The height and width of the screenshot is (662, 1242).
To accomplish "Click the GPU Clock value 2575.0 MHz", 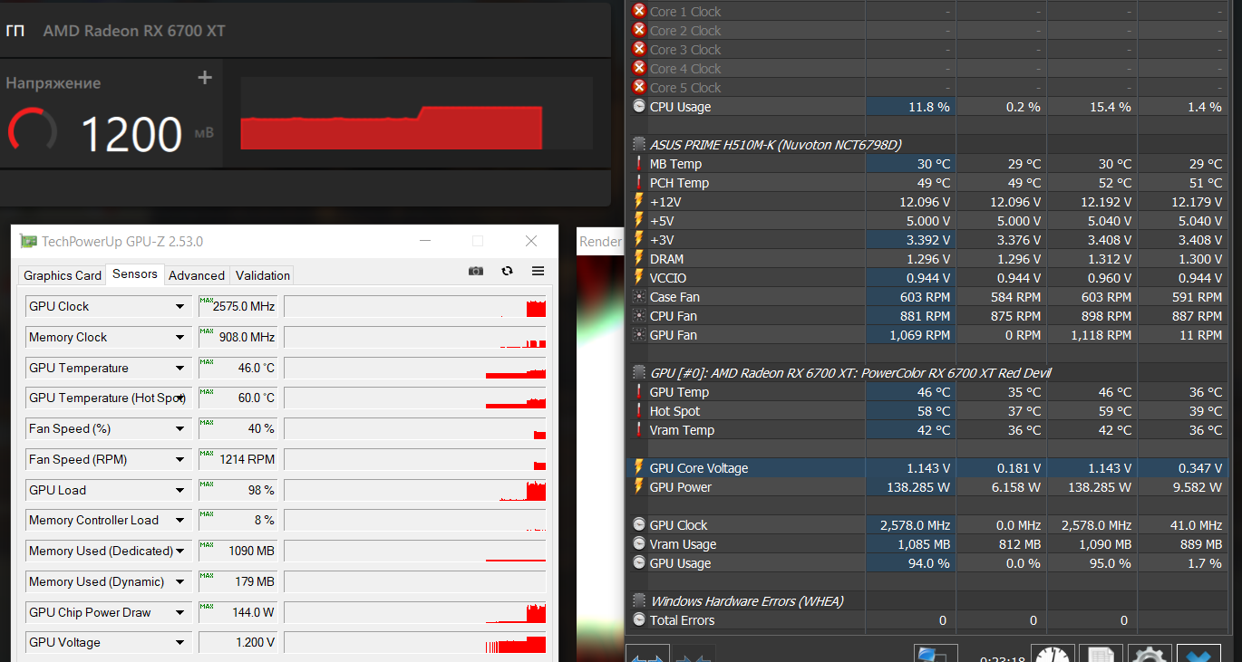I will pos(238,306).
